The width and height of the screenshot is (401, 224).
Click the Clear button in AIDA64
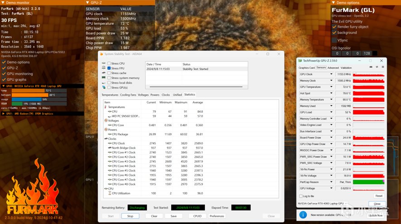tap(154, 216)
